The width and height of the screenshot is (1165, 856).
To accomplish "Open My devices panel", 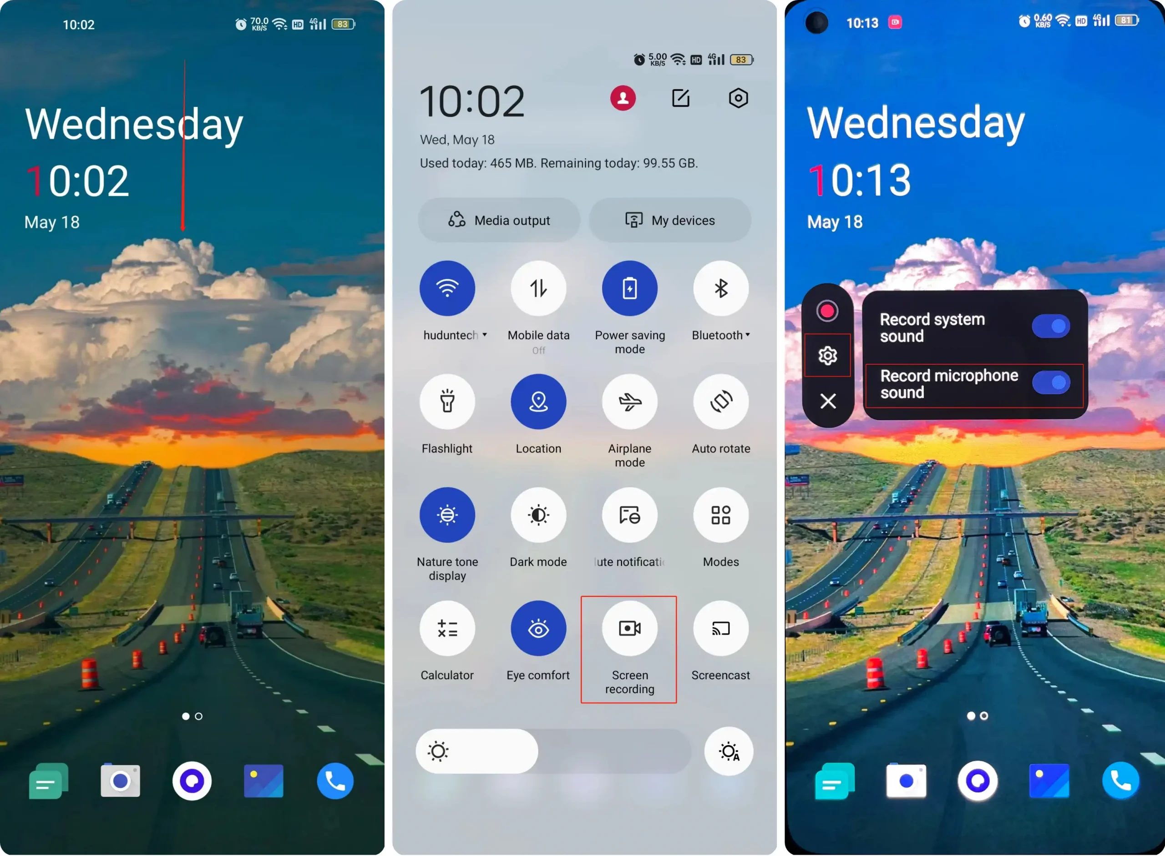I will tap(671, 220).
